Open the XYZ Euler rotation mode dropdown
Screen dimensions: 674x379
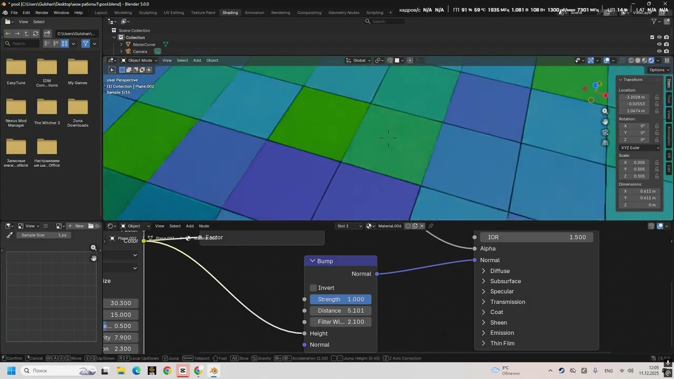click(640, 148)
